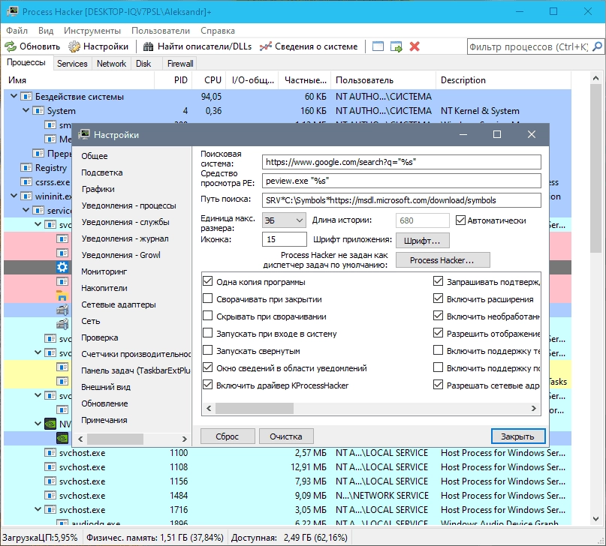Click the right arrow of settings category scrollbar
Image resolution: width=606 pixels, height=546 pixels.
[x=184, y=439]
